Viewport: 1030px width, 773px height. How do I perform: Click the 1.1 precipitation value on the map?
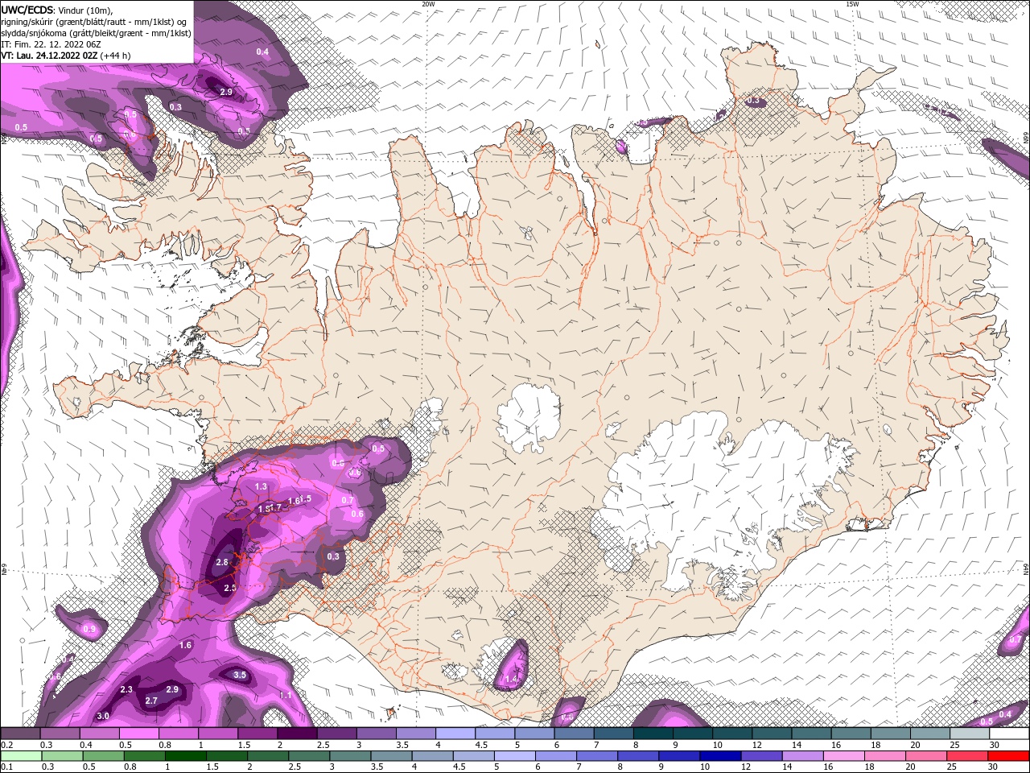[285, 696]
